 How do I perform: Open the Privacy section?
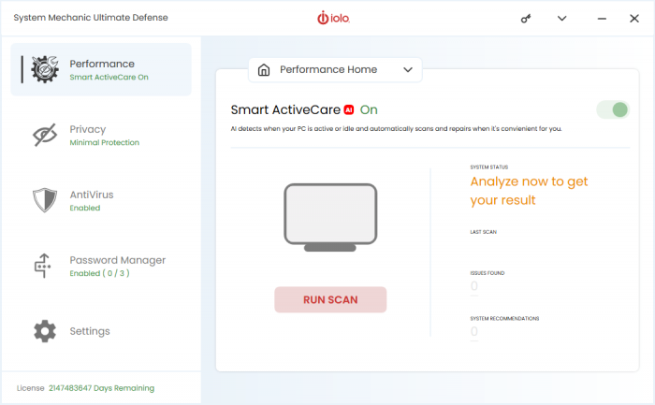101,135
